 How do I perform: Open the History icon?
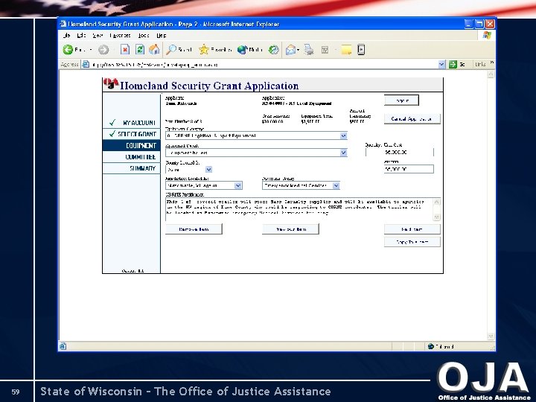273,50
